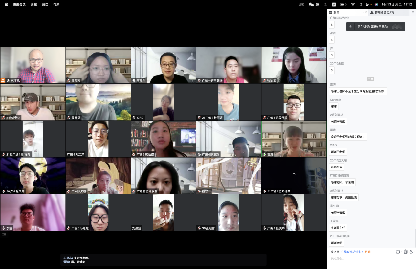This screenshot has width=416, height=269.
Task: Click the calendar-like icon beside chat input
Action: 405,252
